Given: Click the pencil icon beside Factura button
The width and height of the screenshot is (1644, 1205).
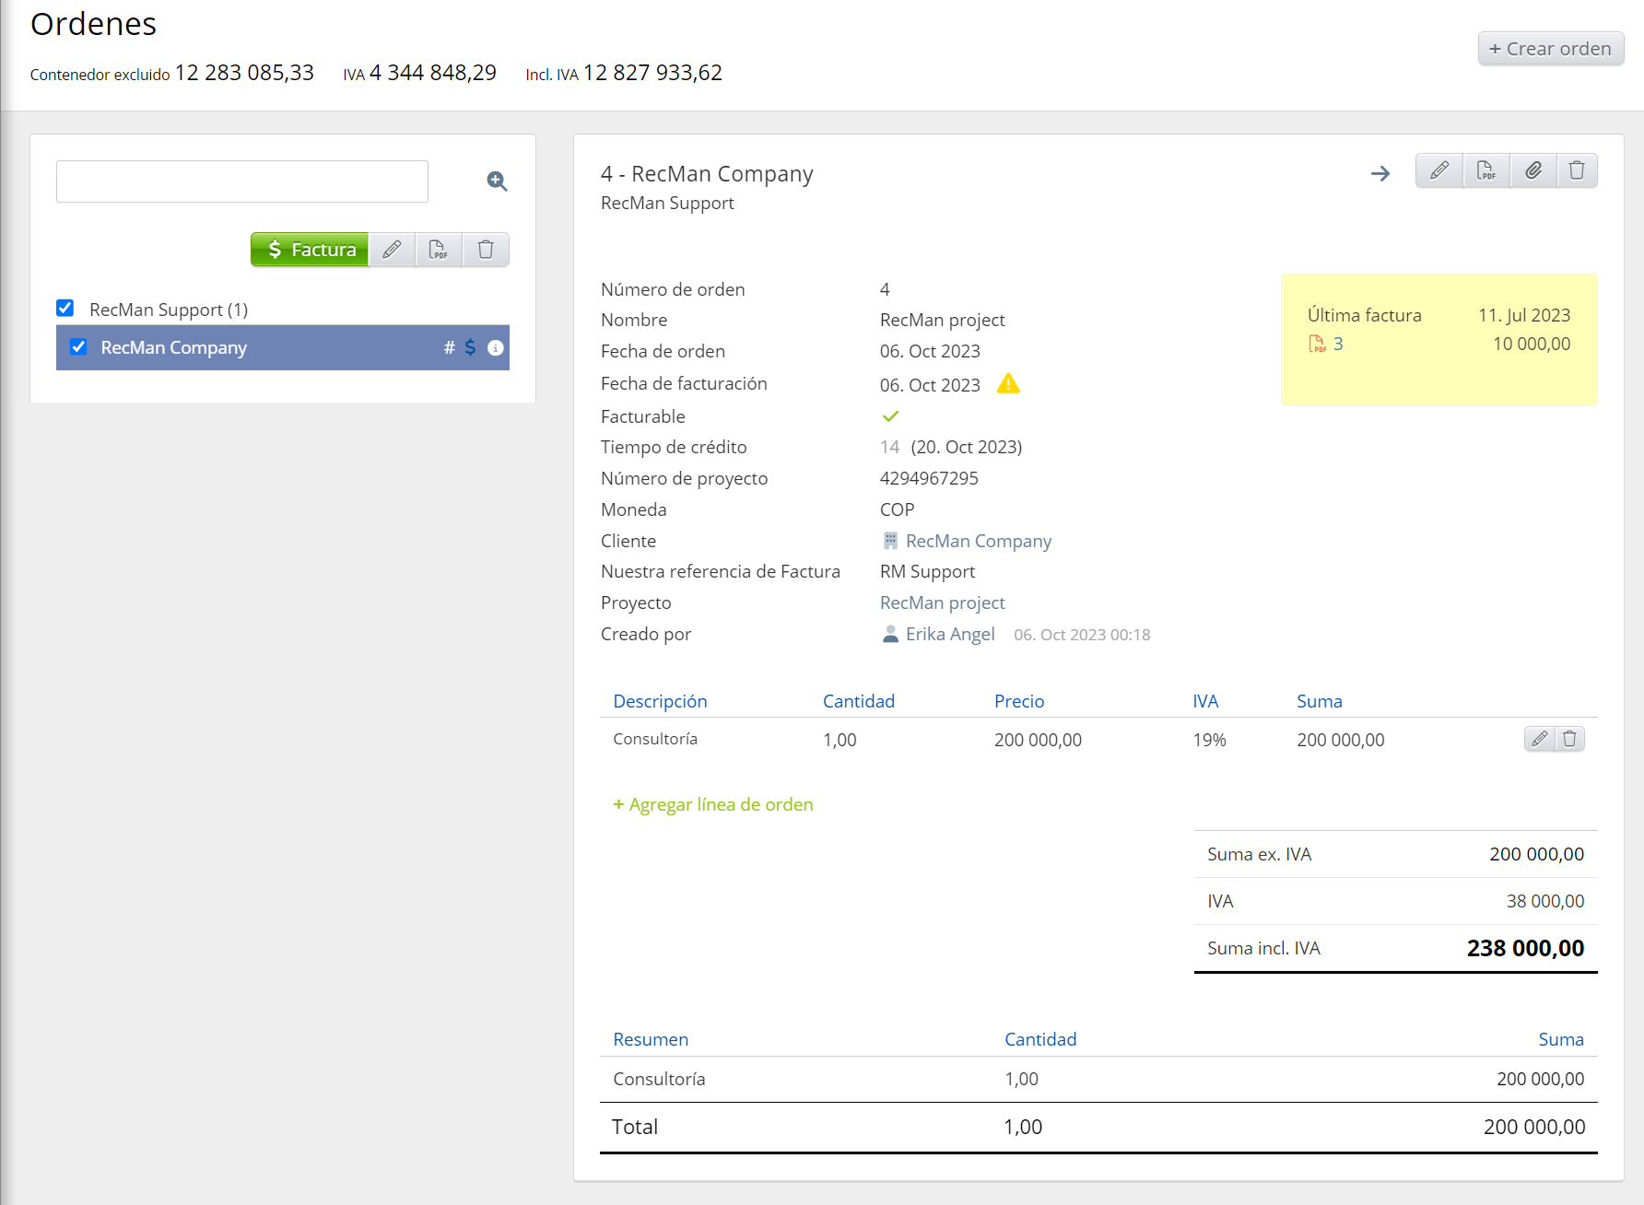Looking at the screenshot, I should click(392, 250).
